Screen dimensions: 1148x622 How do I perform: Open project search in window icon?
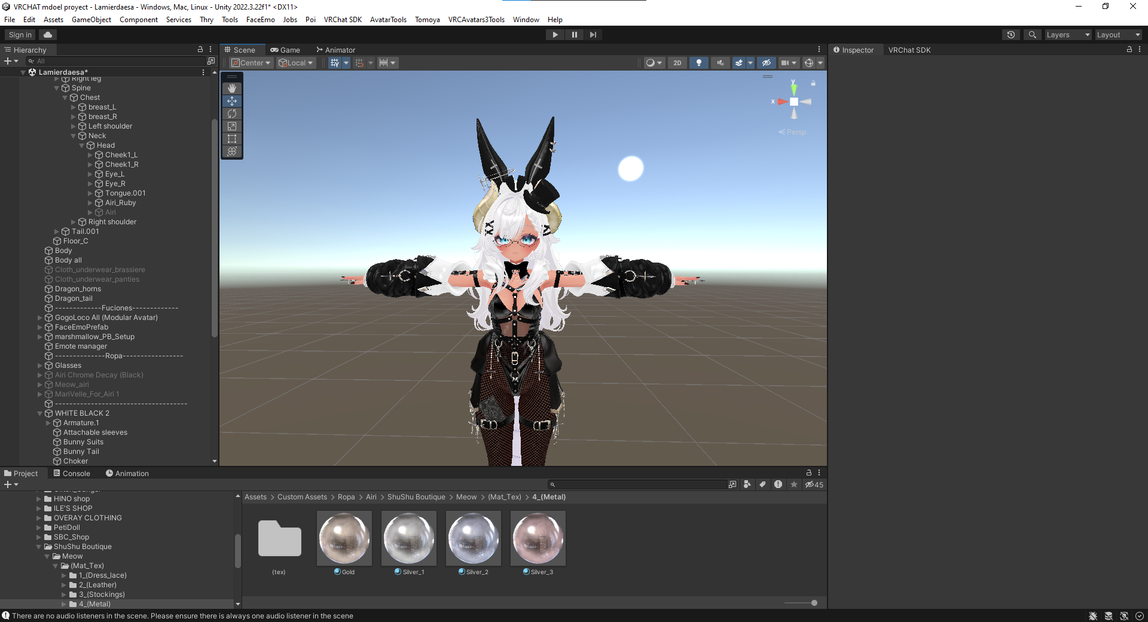tap(732, 484)
